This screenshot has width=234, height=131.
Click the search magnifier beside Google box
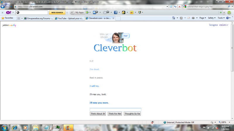coord(229,6)
